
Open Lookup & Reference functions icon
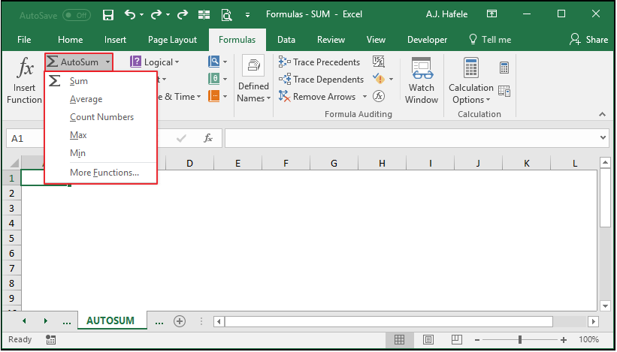tap(214, 62)
